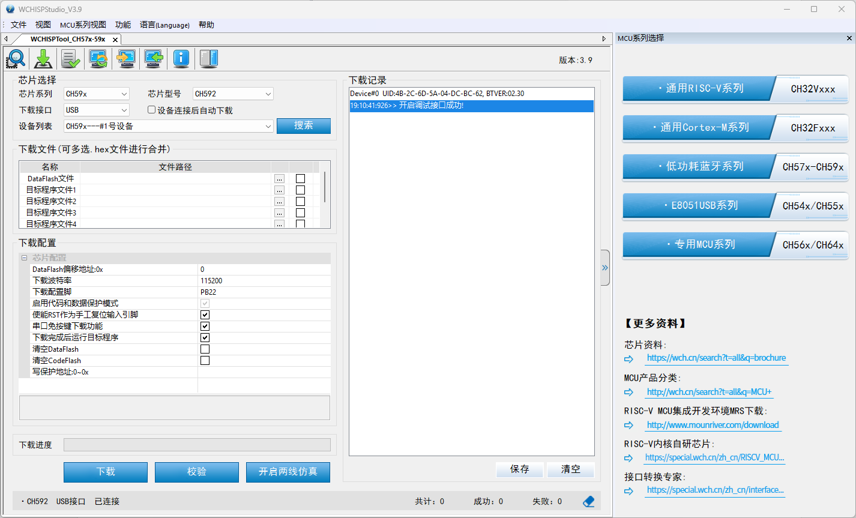
Task: Open the 视图 menu
Action: pyautogui.click(x=43, y=25)
